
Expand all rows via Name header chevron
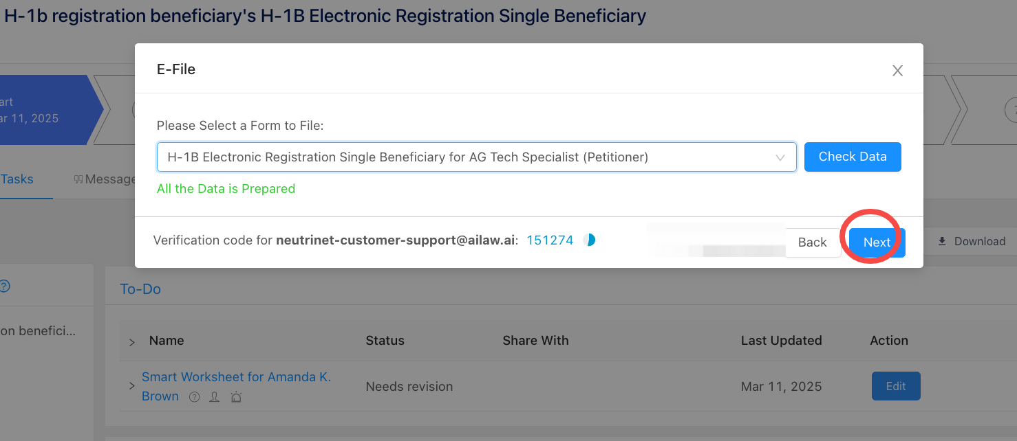click(x=132, y=341)
